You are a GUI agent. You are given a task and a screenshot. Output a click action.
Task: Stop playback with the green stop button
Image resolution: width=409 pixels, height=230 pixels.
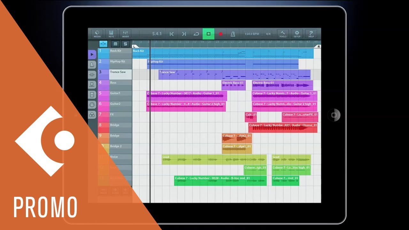[x=208, y=34]
